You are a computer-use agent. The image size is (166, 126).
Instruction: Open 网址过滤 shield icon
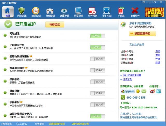click(x=22, y=12)
